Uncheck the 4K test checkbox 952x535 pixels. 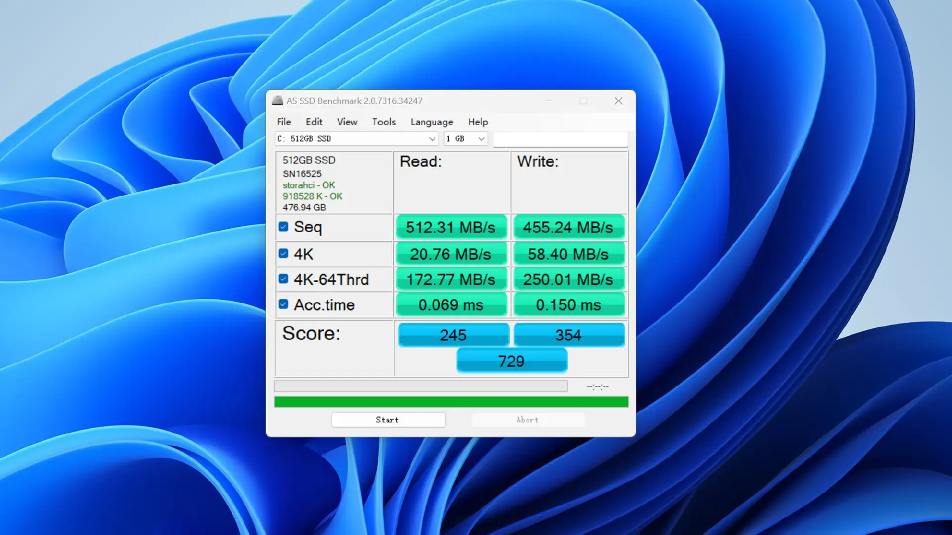283,254
